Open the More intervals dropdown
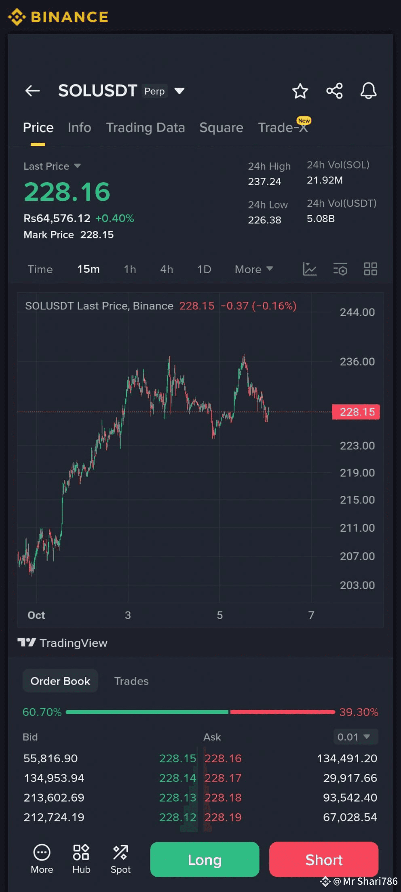 (x=254, y=269)
